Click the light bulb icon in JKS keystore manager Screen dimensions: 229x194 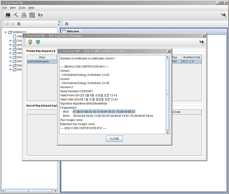click(x=30, y=42)
